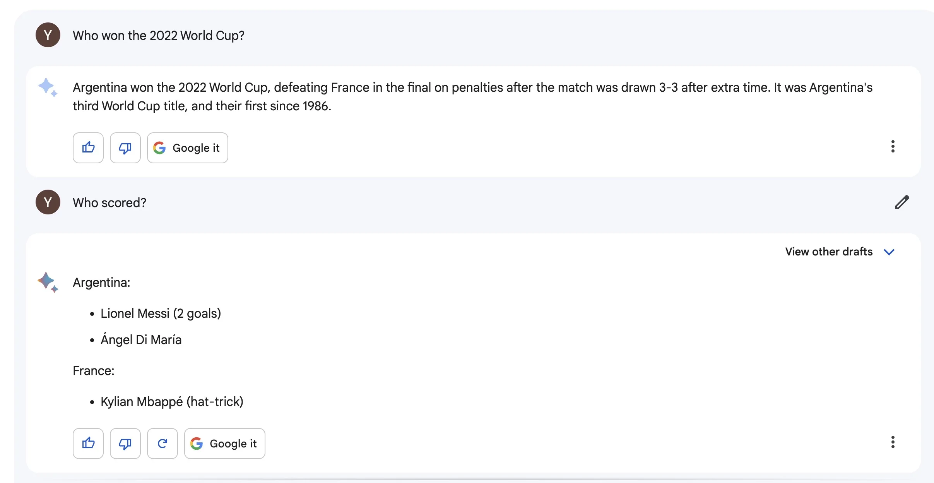Click the Y avatar next to "Who scored?"
Viewport: 934px width, 483px height.
pos(48,202)
